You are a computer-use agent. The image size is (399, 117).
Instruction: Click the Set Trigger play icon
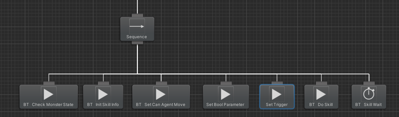(277, 94)
